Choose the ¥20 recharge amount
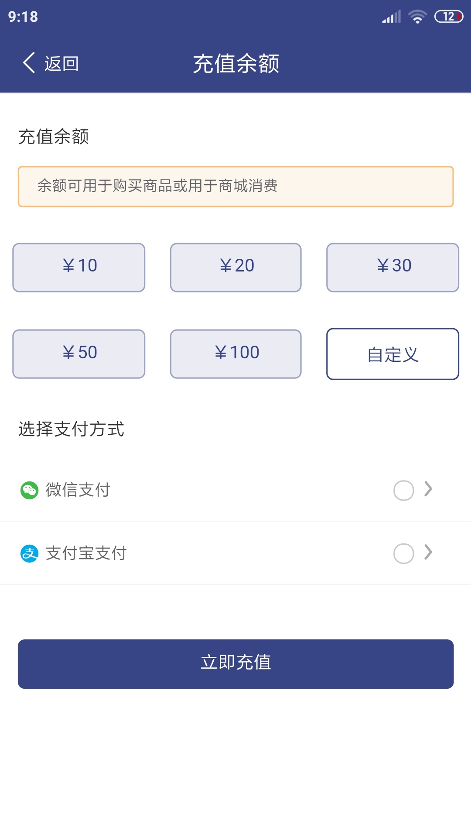Viewport: 471px width, 838px height. pyautogui.click(x=235, y=267)
